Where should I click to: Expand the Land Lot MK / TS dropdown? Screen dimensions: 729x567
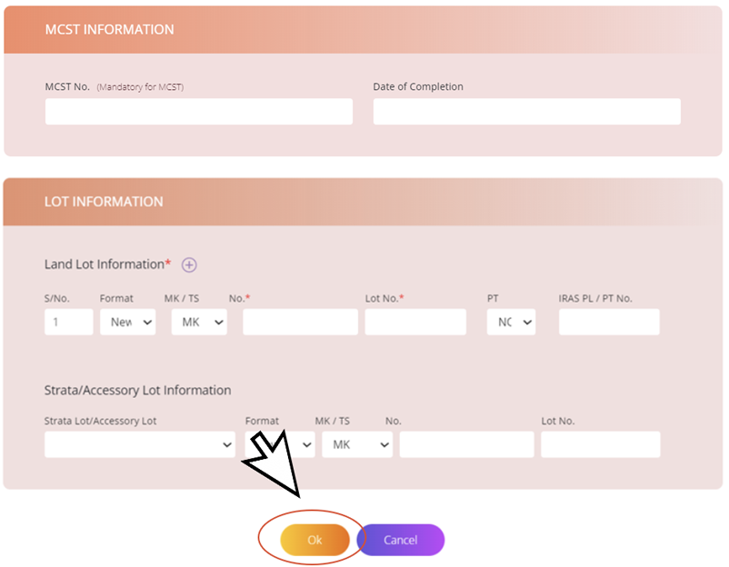(x=199, y=322)
